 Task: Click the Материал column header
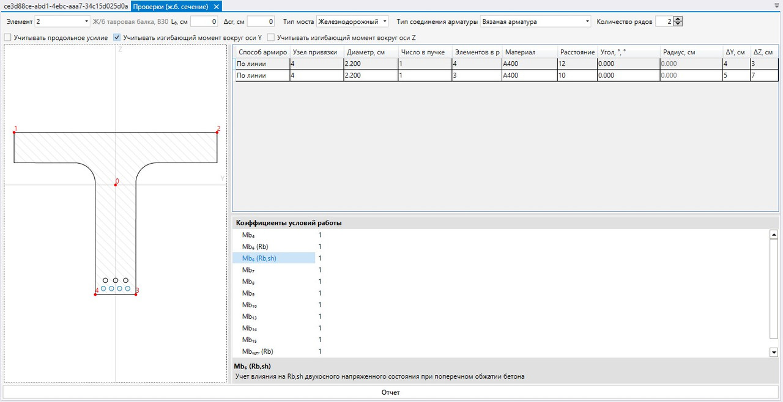[x=529, y=52]
